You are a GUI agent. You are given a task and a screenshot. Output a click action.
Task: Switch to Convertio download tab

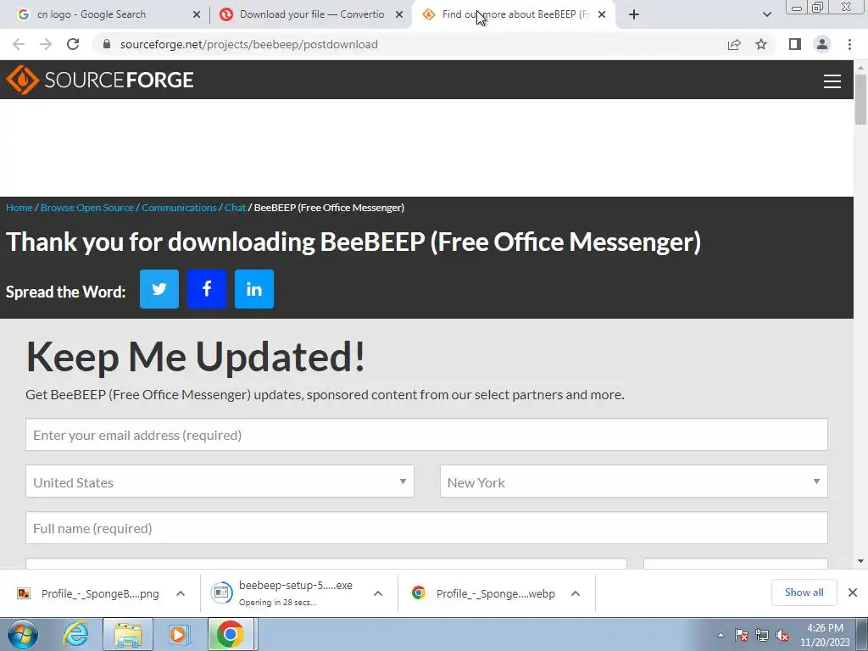(x=312, y=14)
